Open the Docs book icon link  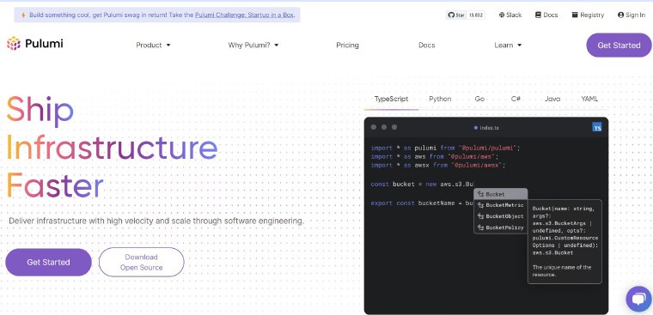538,15
